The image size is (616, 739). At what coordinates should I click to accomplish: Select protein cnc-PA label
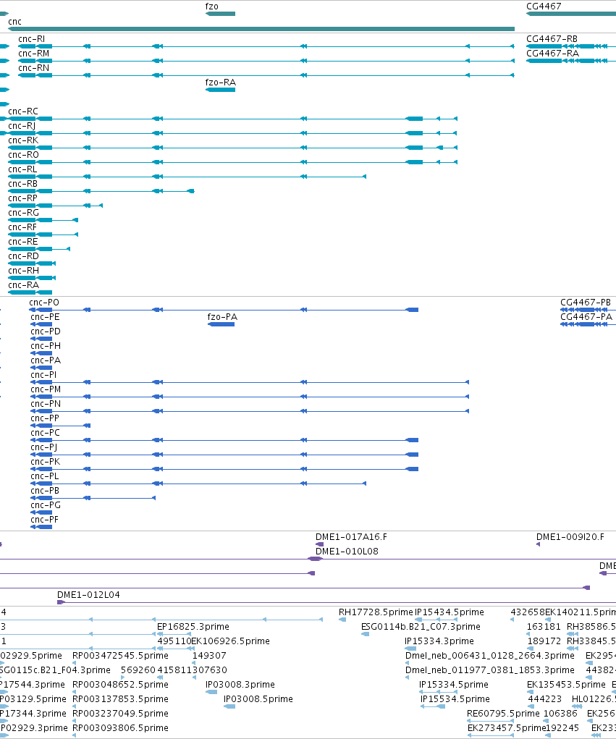[46, 360]
